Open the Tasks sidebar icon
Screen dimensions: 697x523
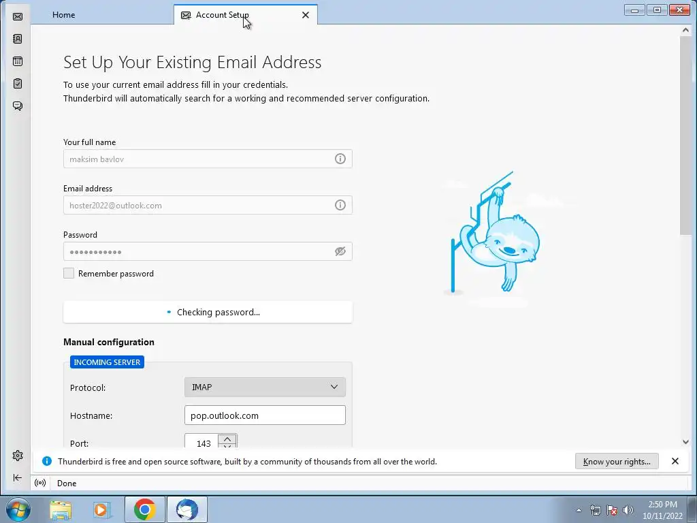click(18, 84)
